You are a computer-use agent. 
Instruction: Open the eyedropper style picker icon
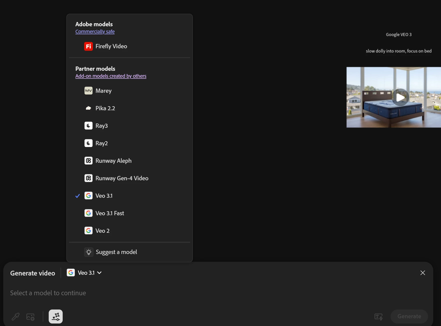(15, 317)
